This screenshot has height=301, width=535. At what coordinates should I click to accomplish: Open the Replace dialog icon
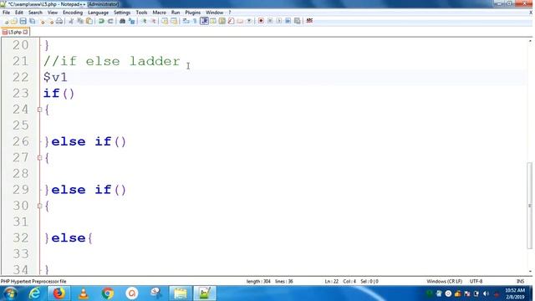click(132, 21)
